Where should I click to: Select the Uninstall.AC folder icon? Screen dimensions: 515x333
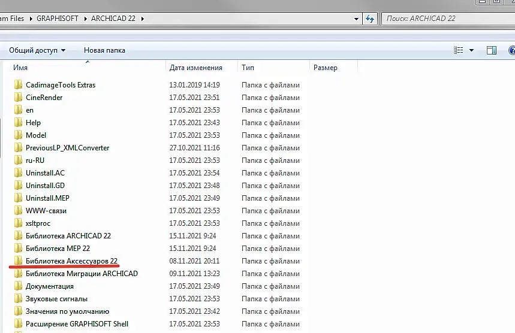(19, 173)
